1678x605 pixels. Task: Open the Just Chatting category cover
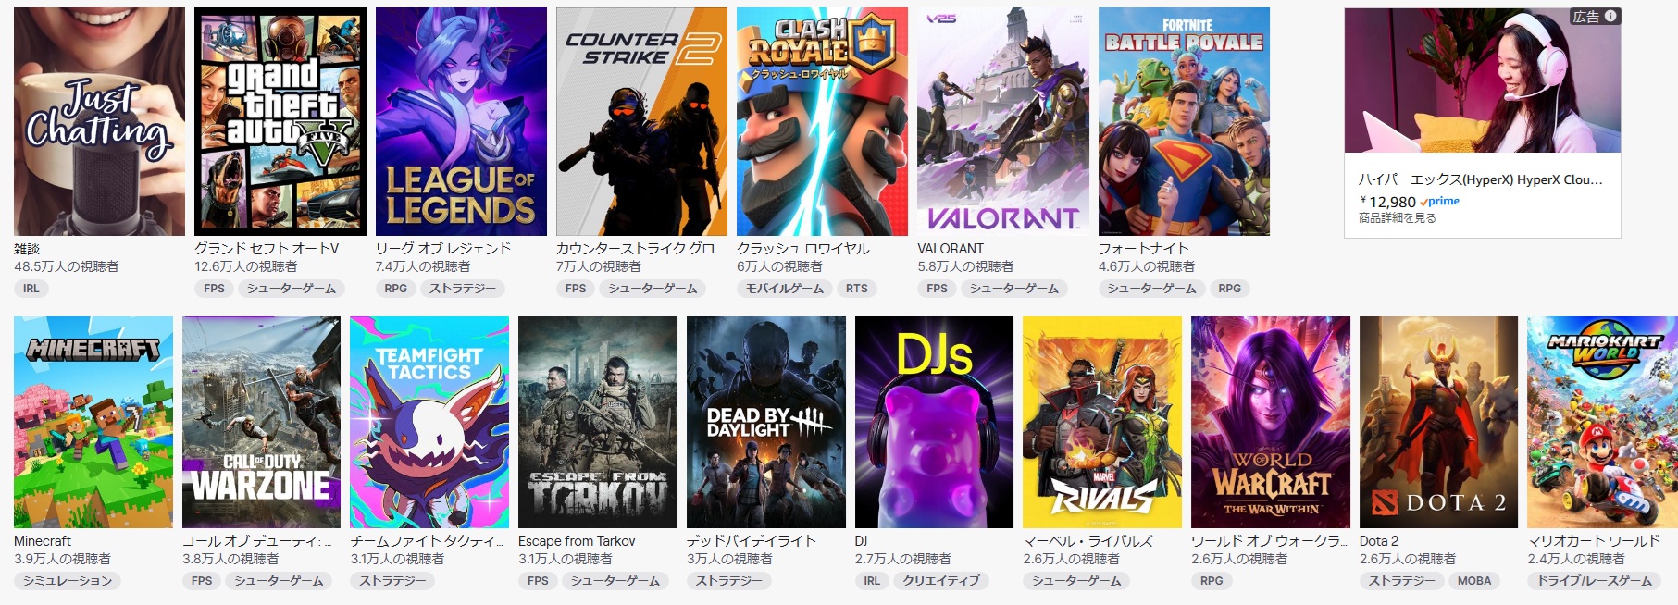pos(99,121)
